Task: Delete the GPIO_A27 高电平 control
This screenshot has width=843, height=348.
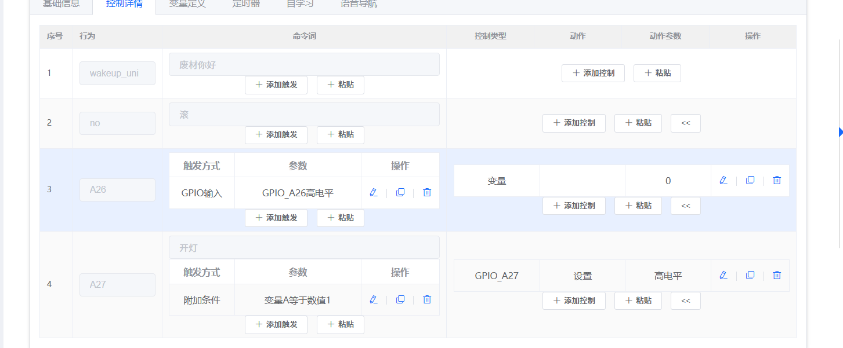Action: coord(776,275)
